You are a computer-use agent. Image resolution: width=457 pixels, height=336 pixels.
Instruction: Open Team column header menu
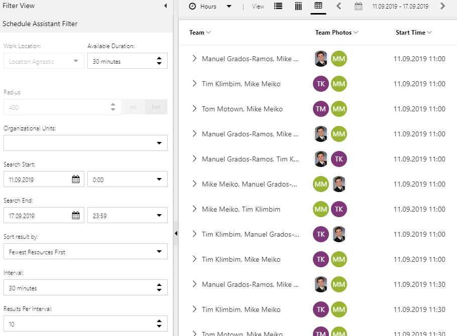208,33
